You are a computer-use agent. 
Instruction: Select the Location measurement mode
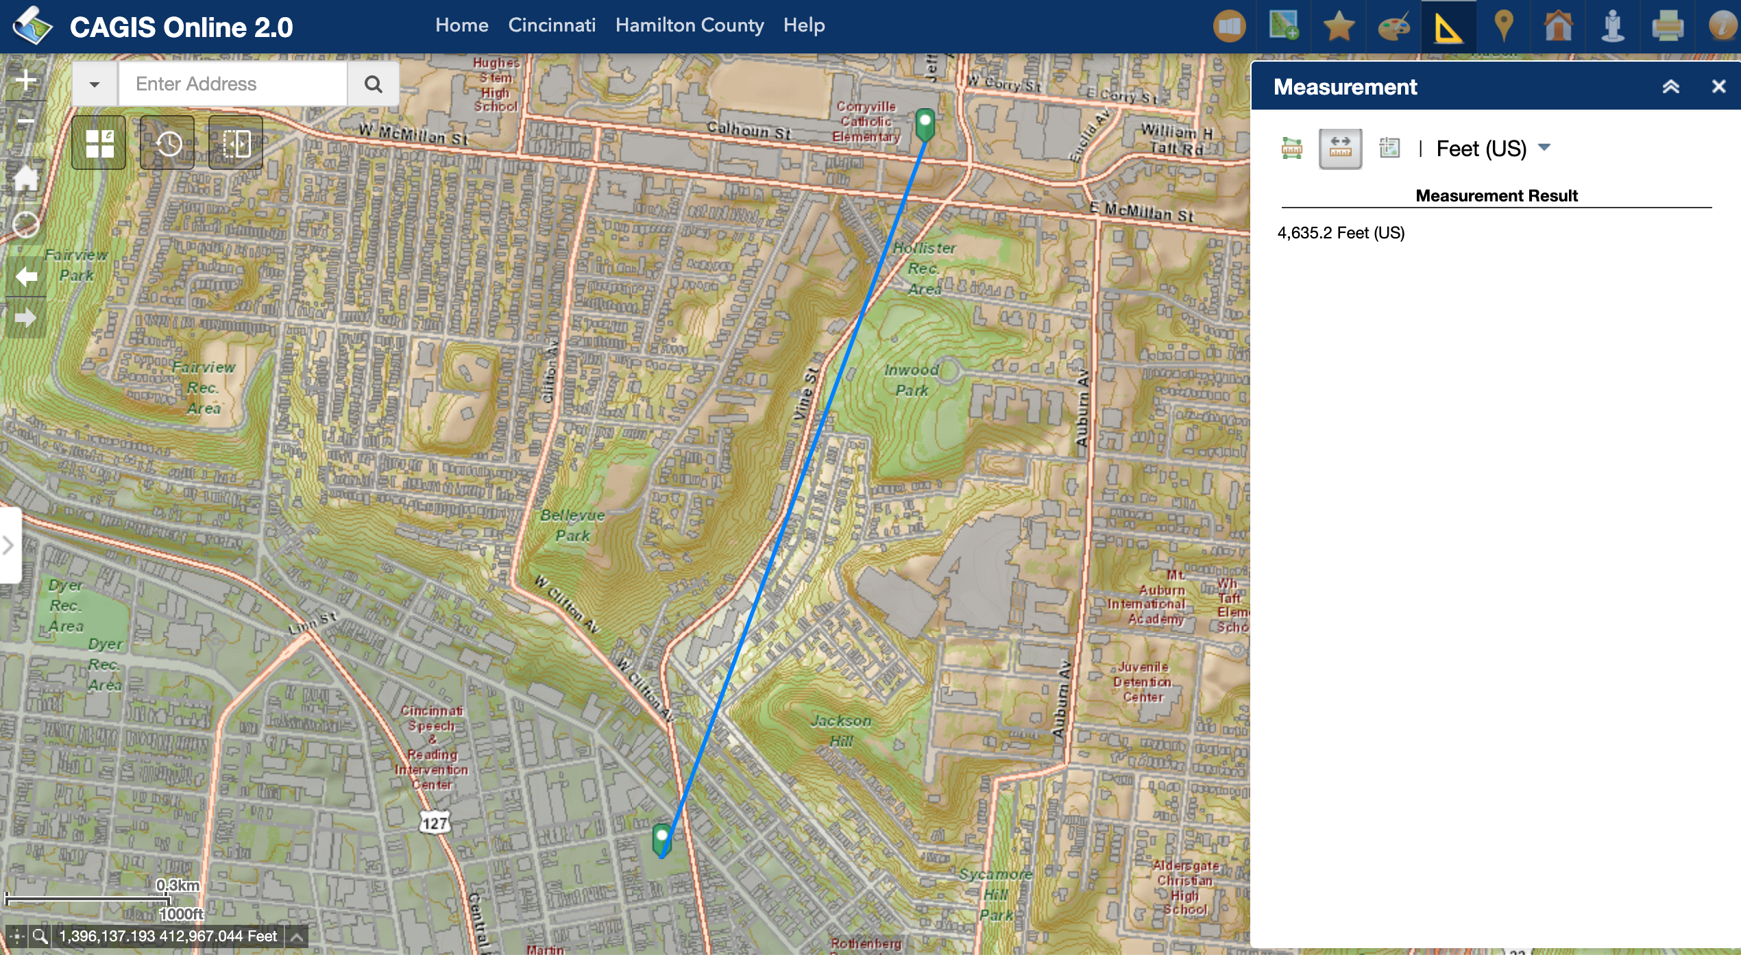(1389, 148)
